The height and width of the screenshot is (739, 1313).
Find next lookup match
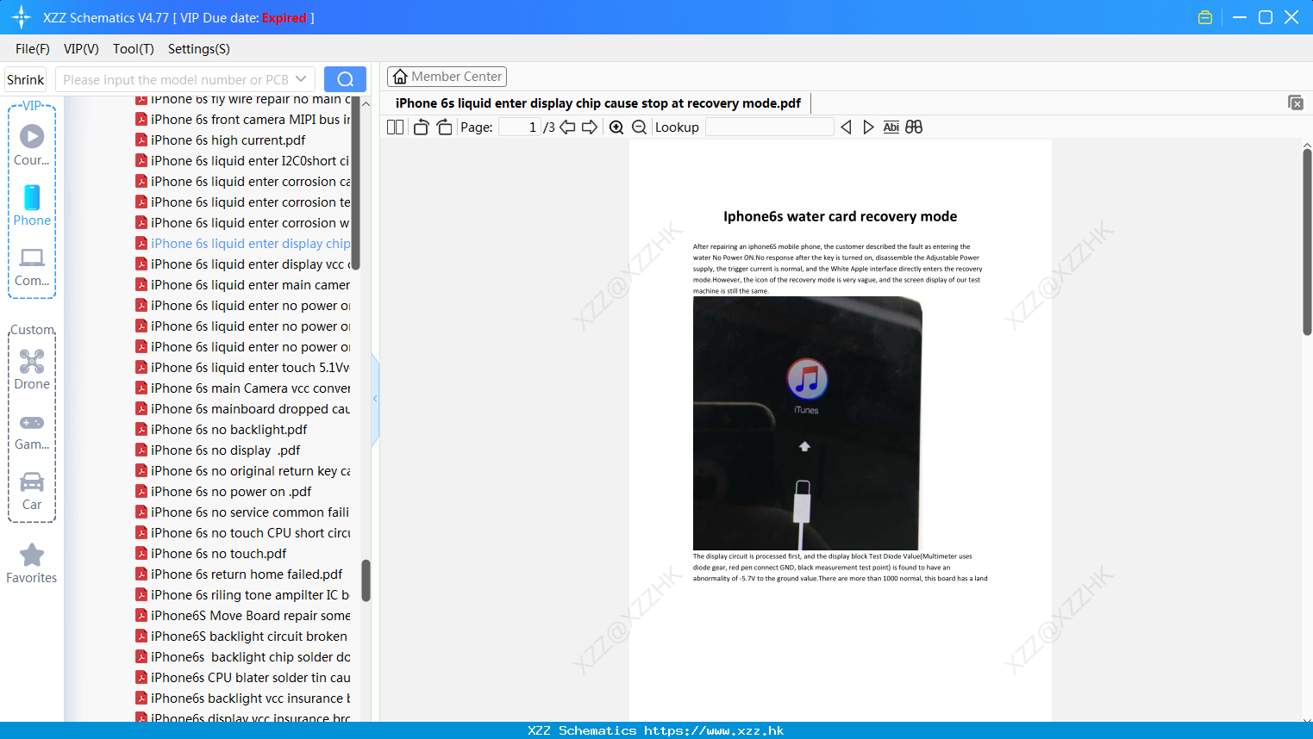tap(868, 127)
